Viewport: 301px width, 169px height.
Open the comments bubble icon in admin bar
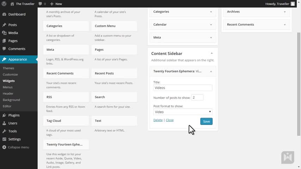pos(40,4)
